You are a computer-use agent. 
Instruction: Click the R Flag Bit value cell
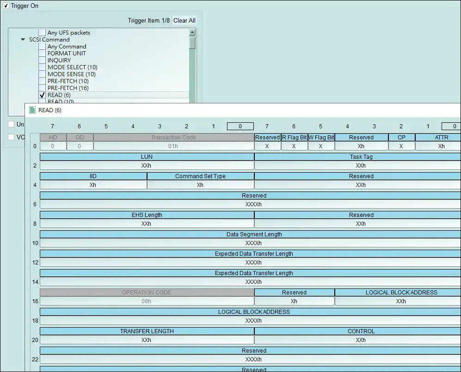tap(294, 146)
